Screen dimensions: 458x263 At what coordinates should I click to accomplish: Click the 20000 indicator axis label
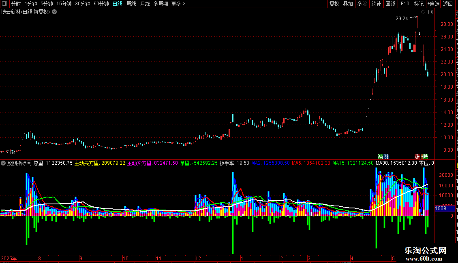pos(446,175)
